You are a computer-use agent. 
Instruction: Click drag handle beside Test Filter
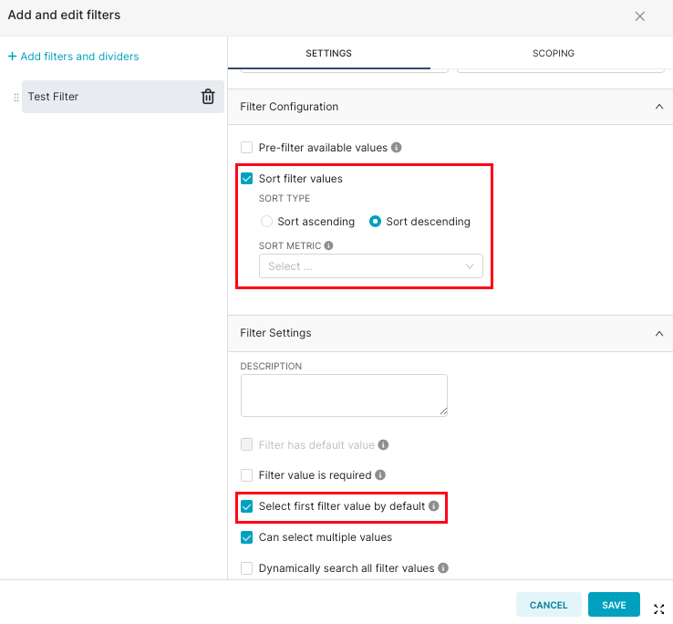16,97
